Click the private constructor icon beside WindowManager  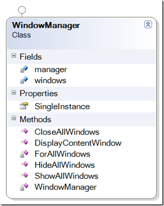[x=24, y=187]
